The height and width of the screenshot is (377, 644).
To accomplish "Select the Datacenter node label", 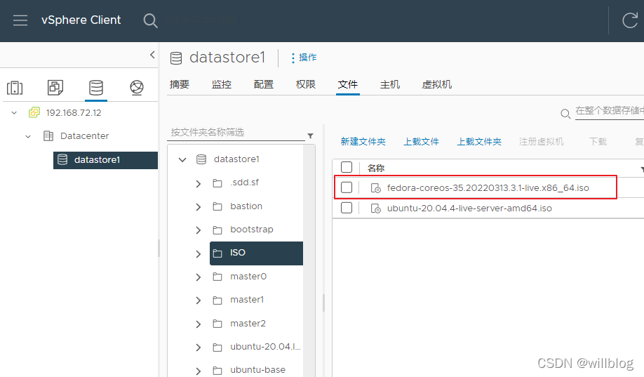I will tap(85, 136).
